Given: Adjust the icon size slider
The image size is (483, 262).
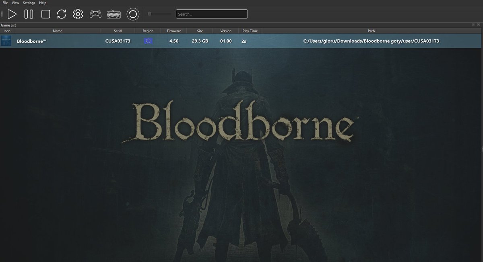Looking at the screenshot, I should pos(159,14).
